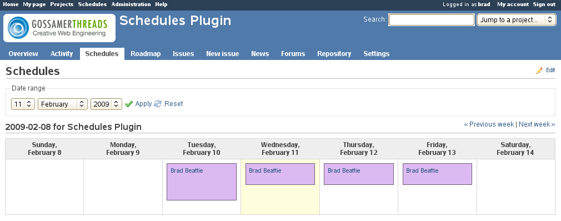Click the My page top menu link
The image size is (561, 221).
(34, 4)
